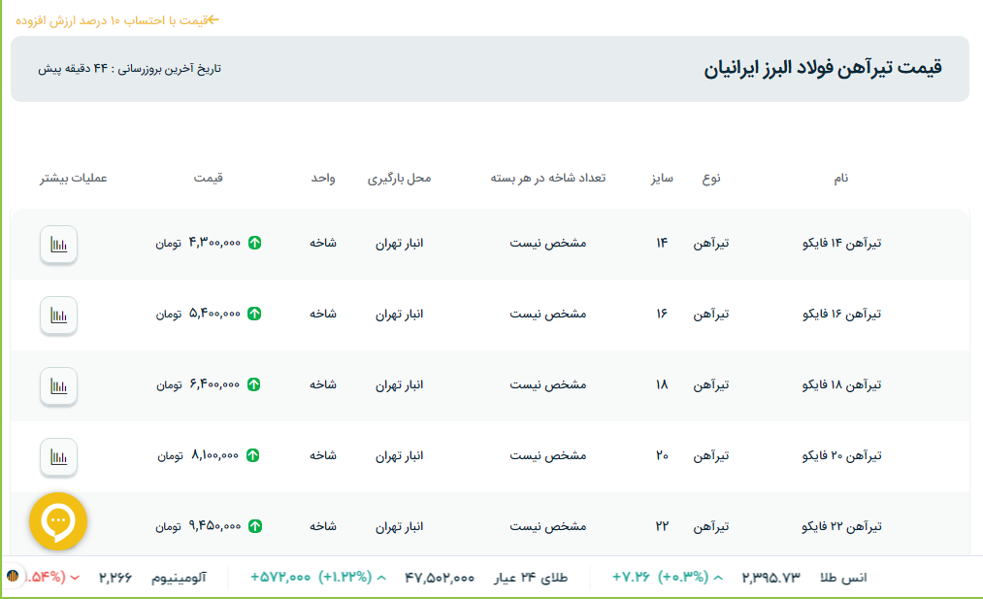This screenshot has height=599, width=983.
Task: Click green up arrow beside 6,400,000 price
Action: (254, 384)
